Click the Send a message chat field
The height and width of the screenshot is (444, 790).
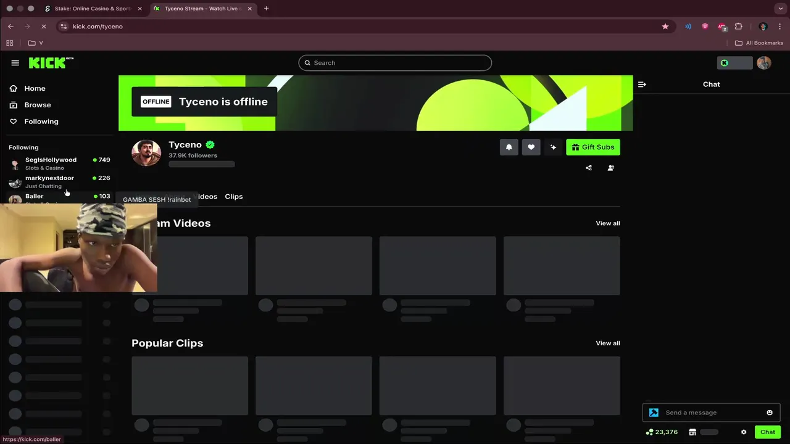(711, 413)
